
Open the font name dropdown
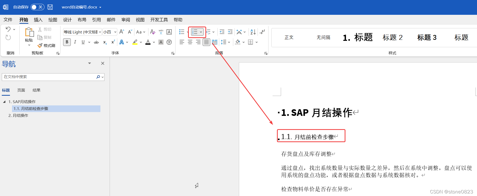[x=100, y=32]
